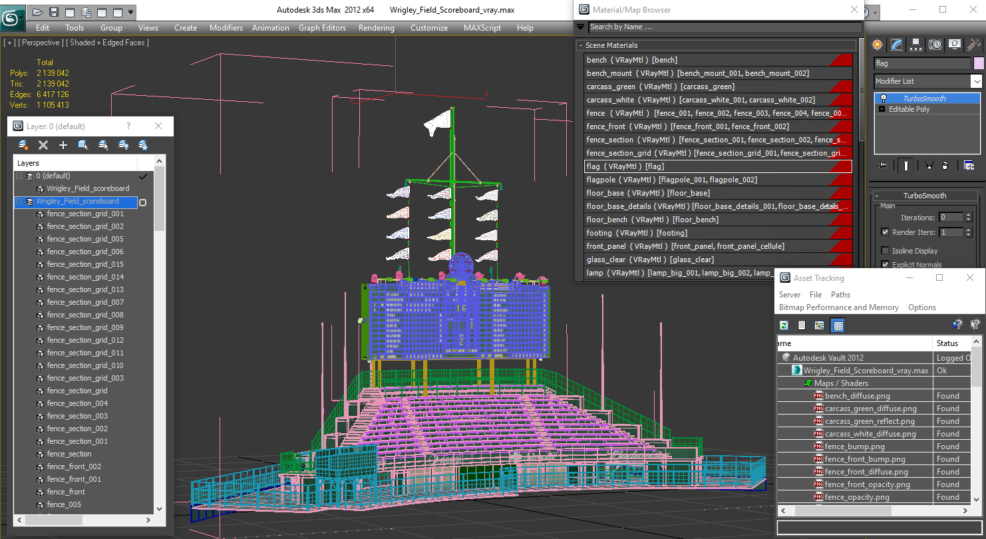986x539 pixels.
Task: Click the viewport [+] general menu label
Action: click(x=10, y=43)
